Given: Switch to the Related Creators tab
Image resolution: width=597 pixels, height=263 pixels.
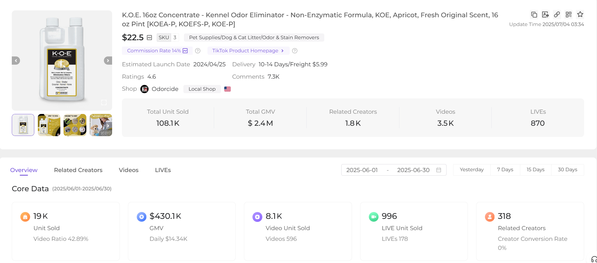Looking at the screenshot, I should (78, 170).
